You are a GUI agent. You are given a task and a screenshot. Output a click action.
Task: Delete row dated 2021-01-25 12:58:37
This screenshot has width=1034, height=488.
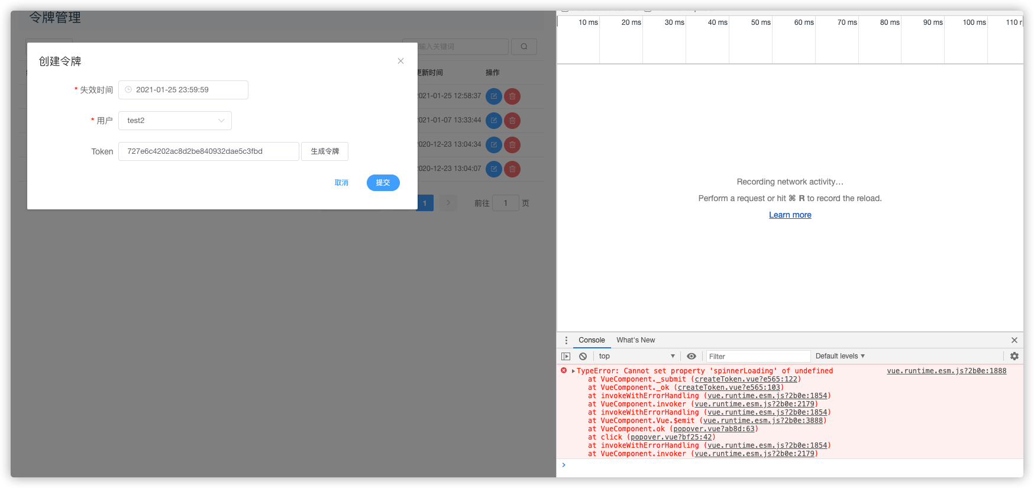[x=512, y=96]
